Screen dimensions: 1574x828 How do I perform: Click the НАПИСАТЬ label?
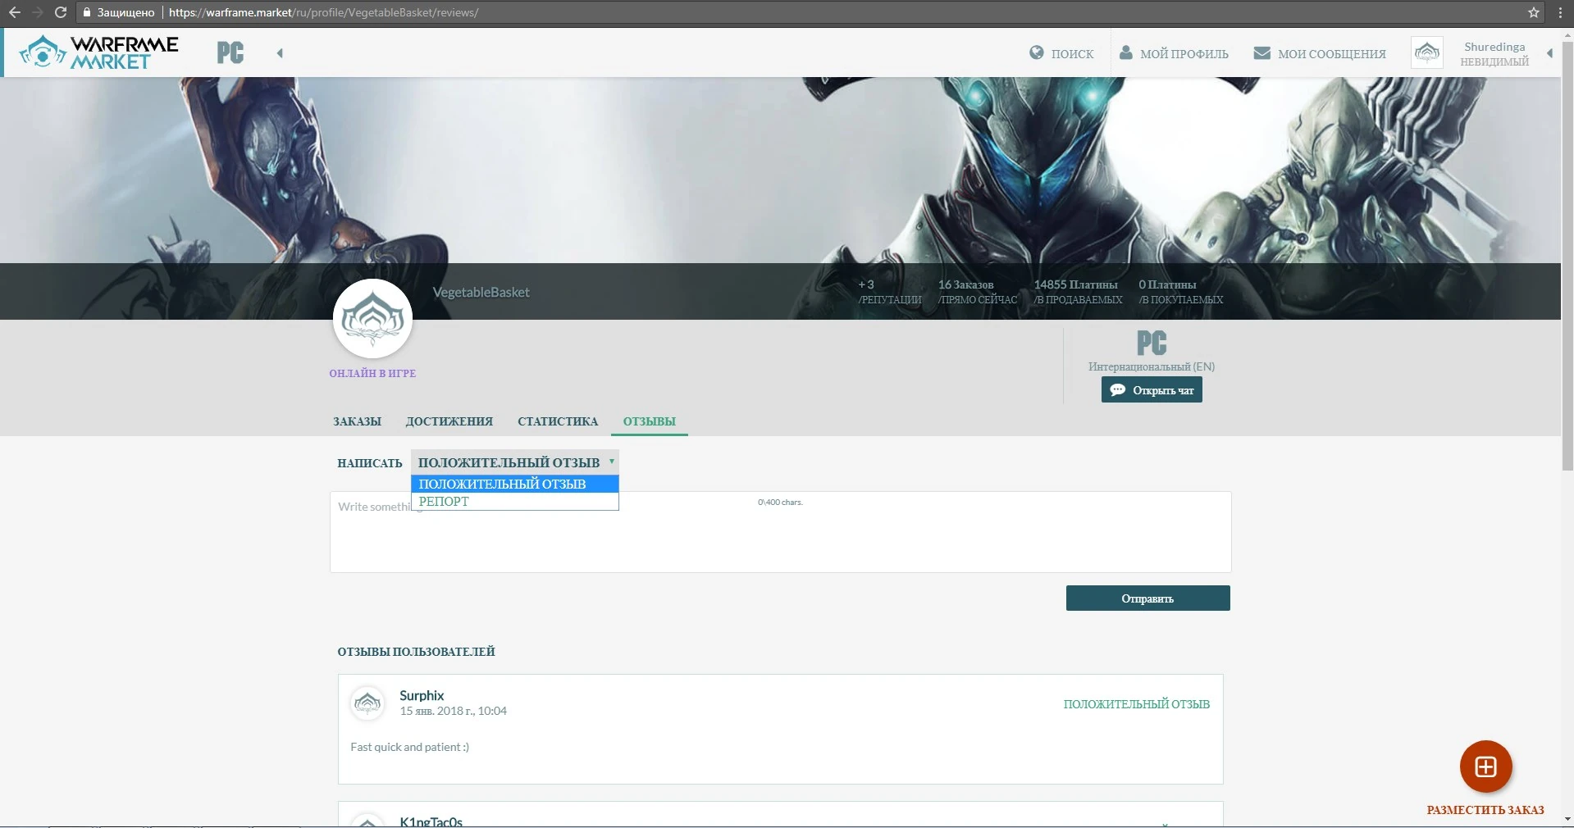[x=369, y=463]
